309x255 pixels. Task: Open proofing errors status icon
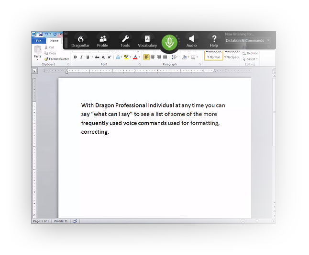pos(75,221)
